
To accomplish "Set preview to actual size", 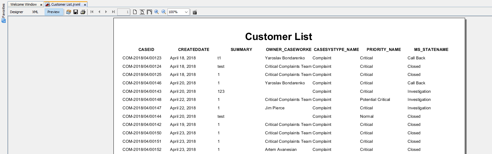I will click(x=135, y=12).
